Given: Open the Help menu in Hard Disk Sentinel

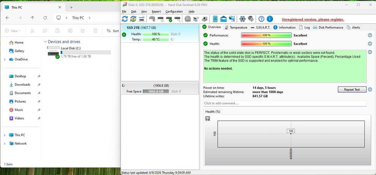Looking at the screenshot, I should click(191, 12).
